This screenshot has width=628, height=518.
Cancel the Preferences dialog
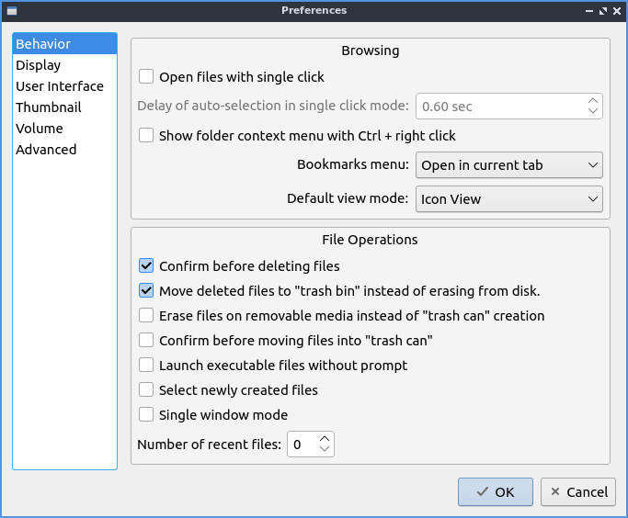(578, 492)
